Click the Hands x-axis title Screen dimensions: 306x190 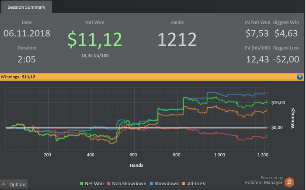[x=136, y=165]
